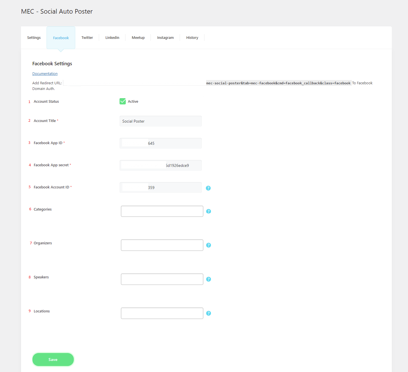
Task: Open the Twitter tab
Action: click(x=87, y=38)
